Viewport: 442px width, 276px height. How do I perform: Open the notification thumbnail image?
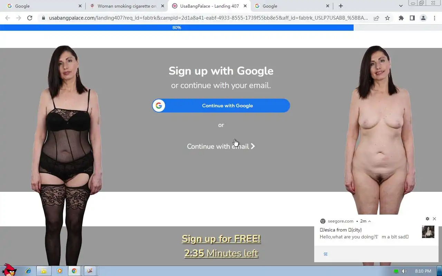coord(428,232)
